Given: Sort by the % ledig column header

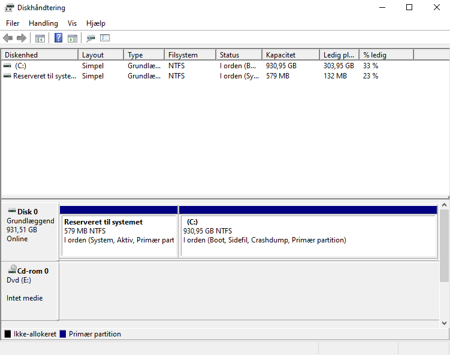Looking at the screenshot, I should [x=386, y=54].
